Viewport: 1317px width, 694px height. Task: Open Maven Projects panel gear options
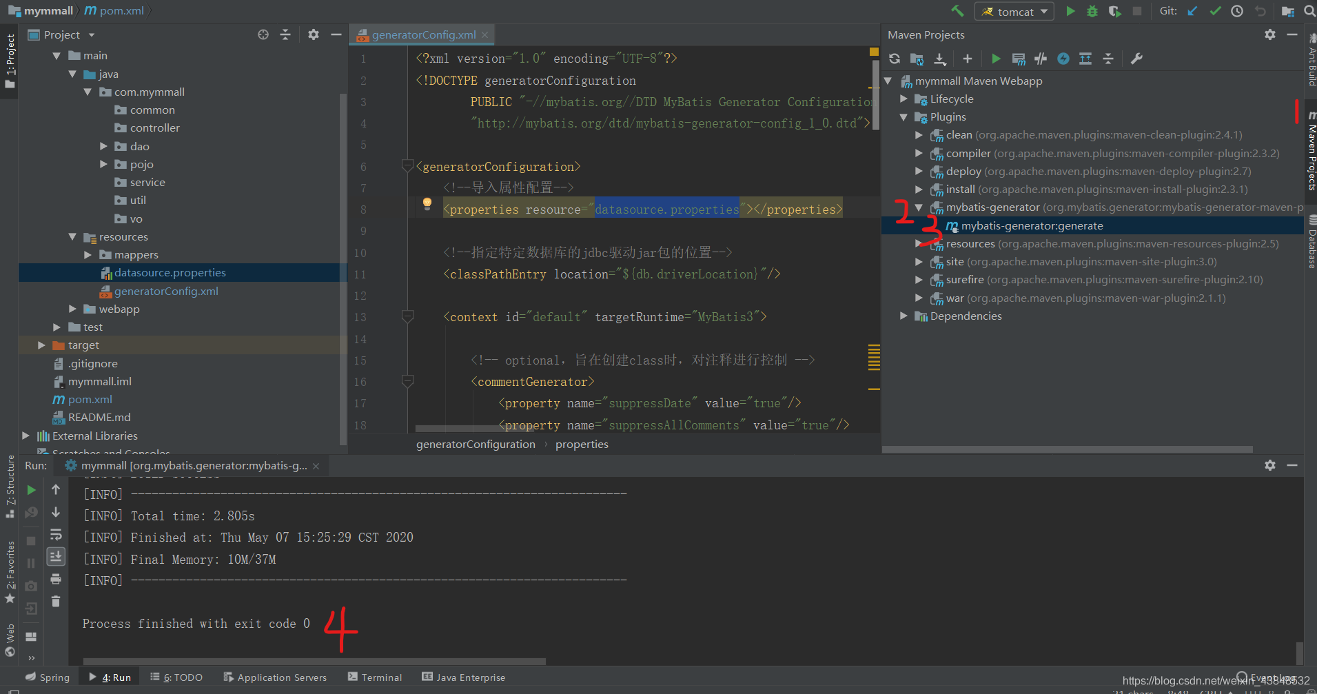[1270, 34]
